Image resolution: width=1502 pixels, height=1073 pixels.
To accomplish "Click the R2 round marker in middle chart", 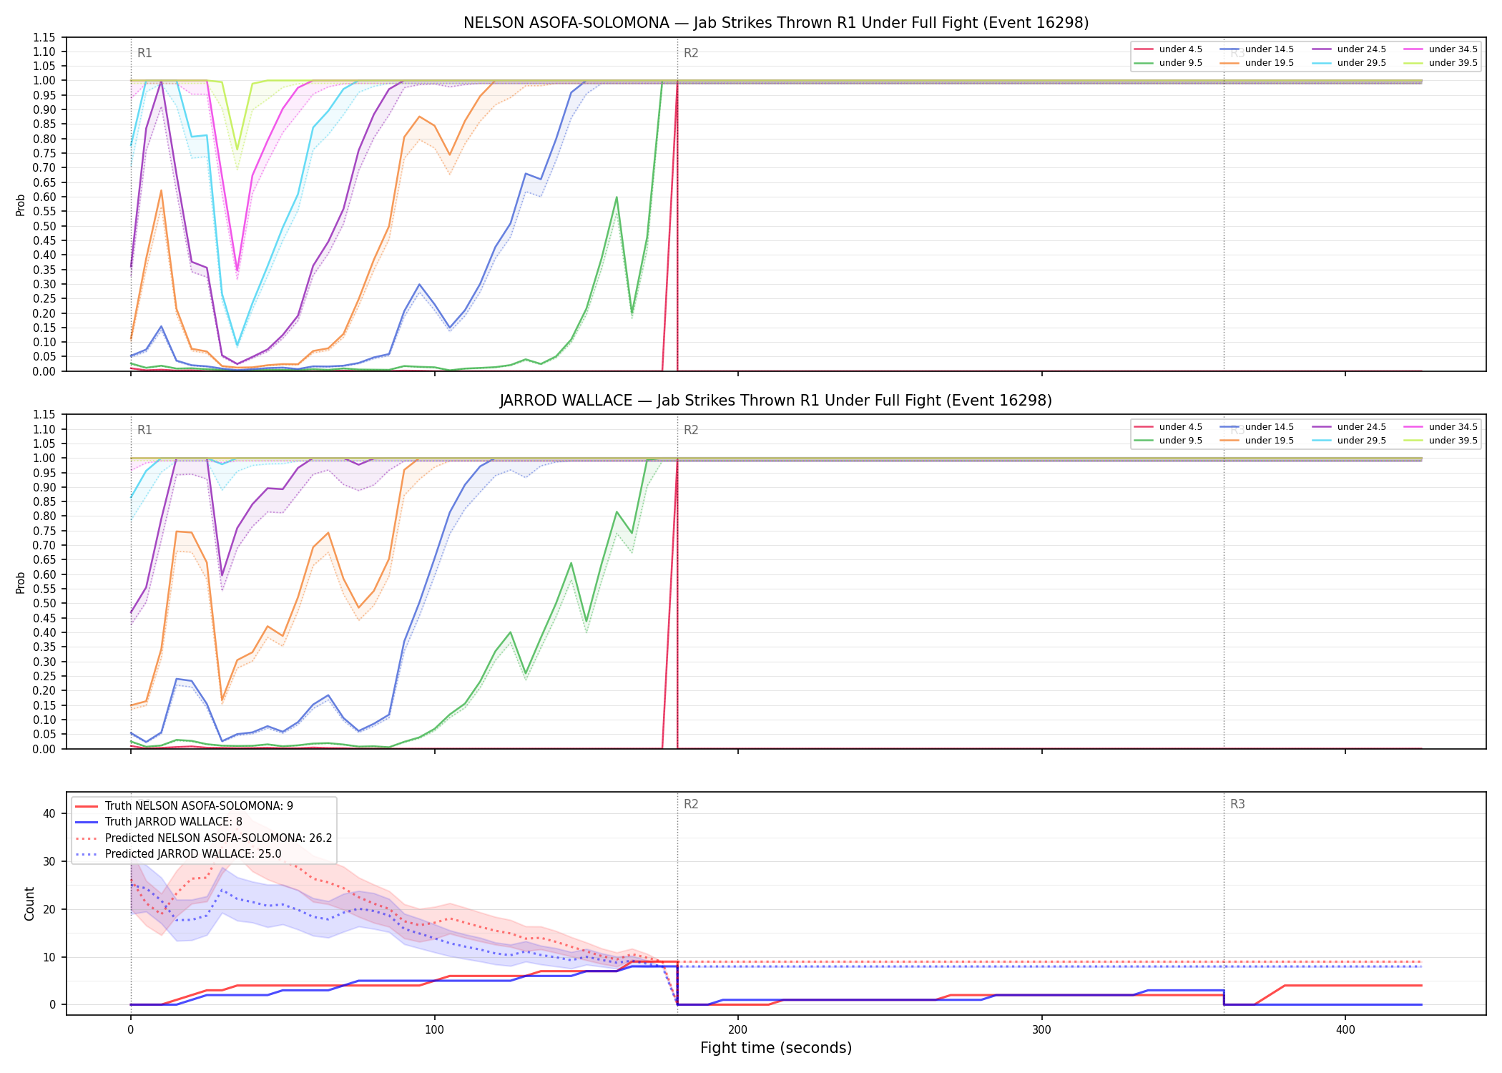I will coord(691,430).
